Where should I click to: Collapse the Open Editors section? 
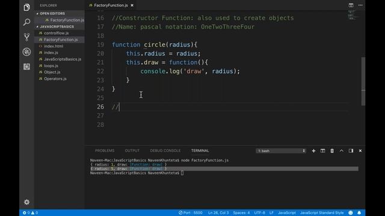pyautogui.click(x=52, y=13)
